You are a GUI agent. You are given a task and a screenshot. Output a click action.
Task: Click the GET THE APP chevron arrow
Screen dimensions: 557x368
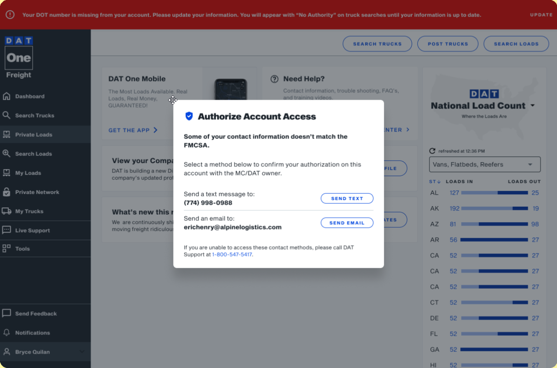pyautogui.click(x=156, y=130)
